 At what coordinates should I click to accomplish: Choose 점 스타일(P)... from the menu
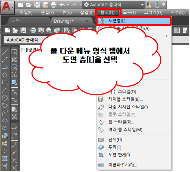133,122
